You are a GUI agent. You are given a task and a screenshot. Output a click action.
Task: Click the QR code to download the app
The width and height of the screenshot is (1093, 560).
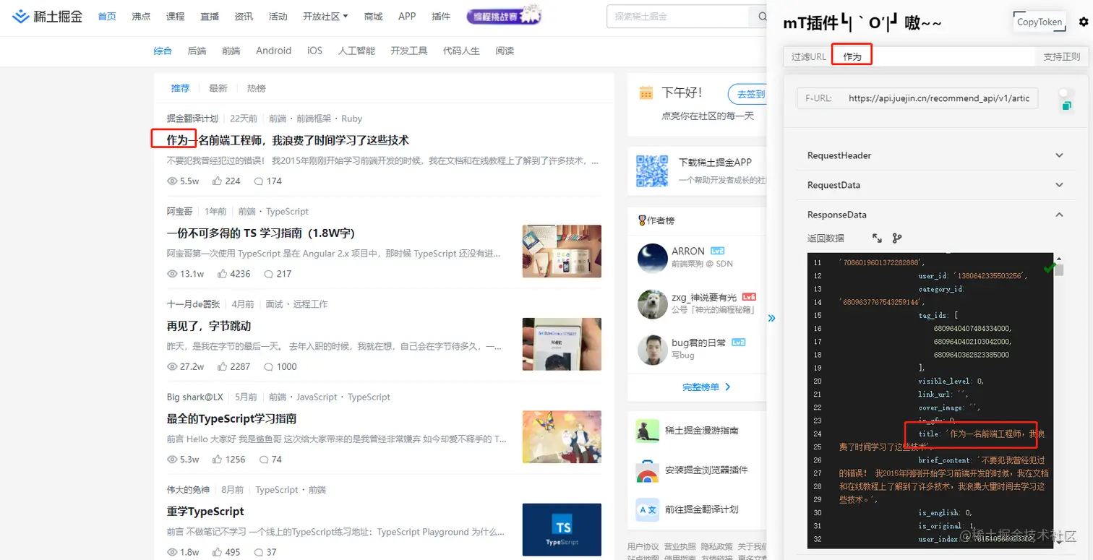click(652, 171)
